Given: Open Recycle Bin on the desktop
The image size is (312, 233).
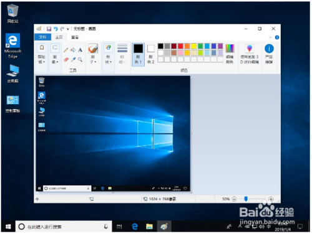Looking at the screenshot, I should point(12,14).
